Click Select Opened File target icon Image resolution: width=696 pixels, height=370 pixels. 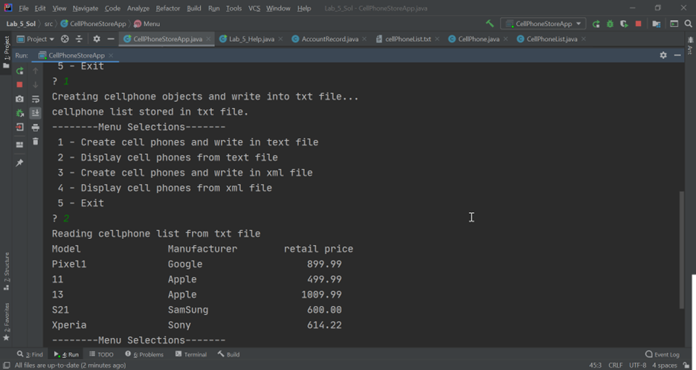pos(65,39)
